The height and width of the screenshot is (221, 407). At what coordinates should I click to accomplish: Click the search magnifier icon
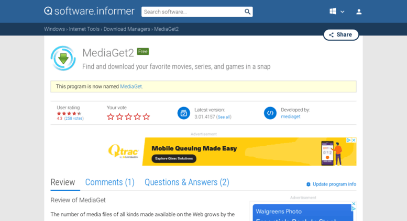[247, 11]
